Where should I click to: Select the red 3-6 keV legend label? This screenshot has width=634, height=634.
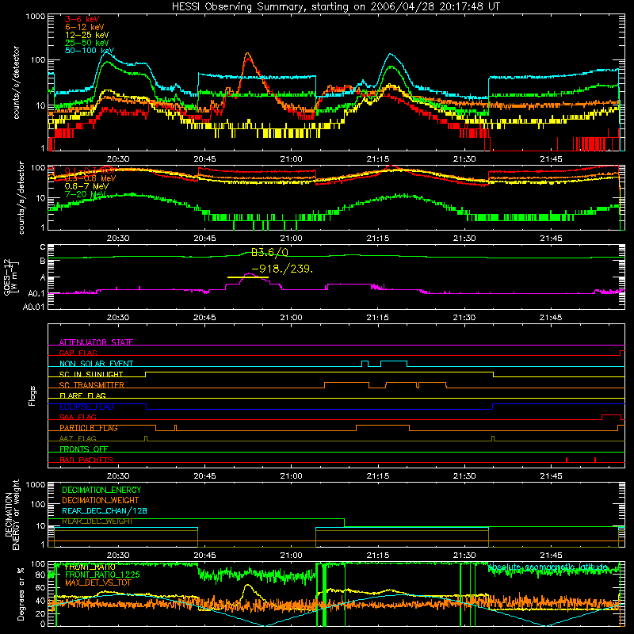(x=82, y=19)
